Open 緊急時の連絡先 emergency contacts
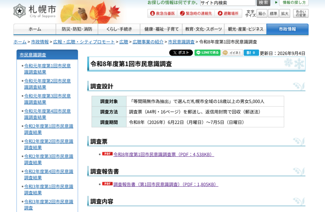Screen dimensions: 325x212 196,14
